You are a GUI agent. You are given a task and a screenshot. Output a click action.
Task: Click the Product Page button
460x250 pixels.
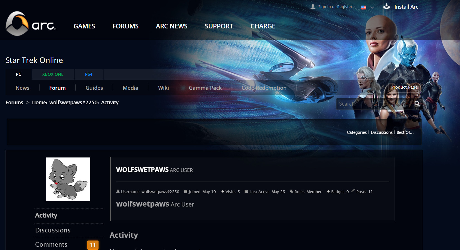404,87
